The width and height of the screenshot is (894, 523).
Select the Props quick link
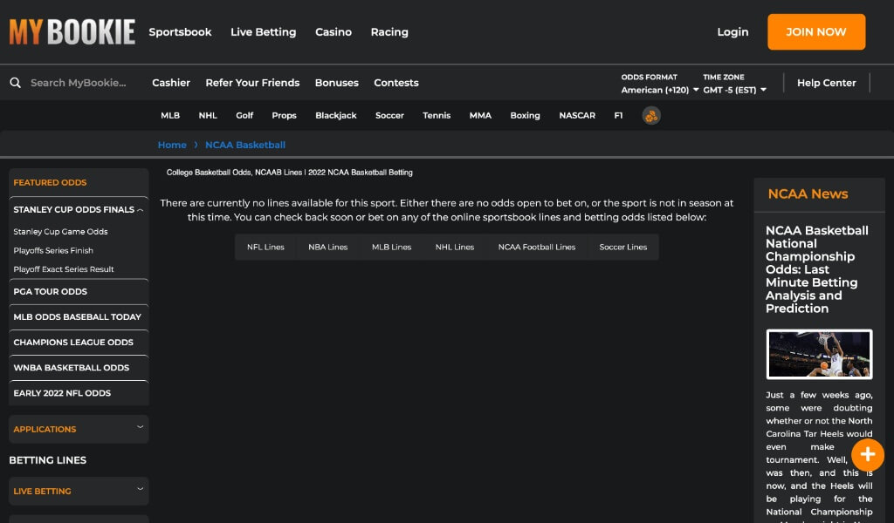[x=284, y=116]
